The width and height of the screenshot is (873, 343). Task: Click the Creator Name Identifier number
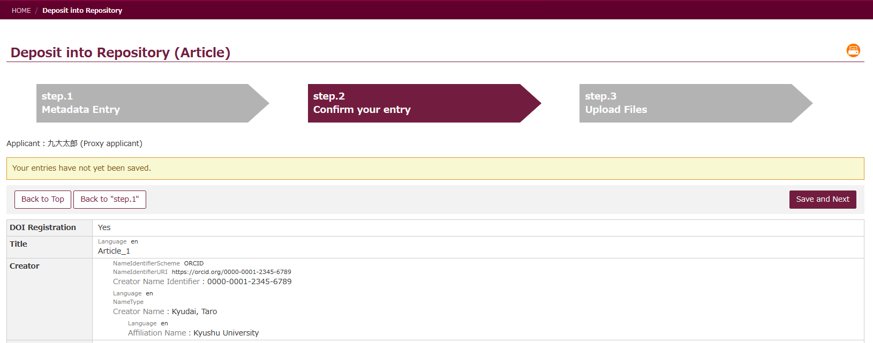pyautogui.click(x=250, y=281)
